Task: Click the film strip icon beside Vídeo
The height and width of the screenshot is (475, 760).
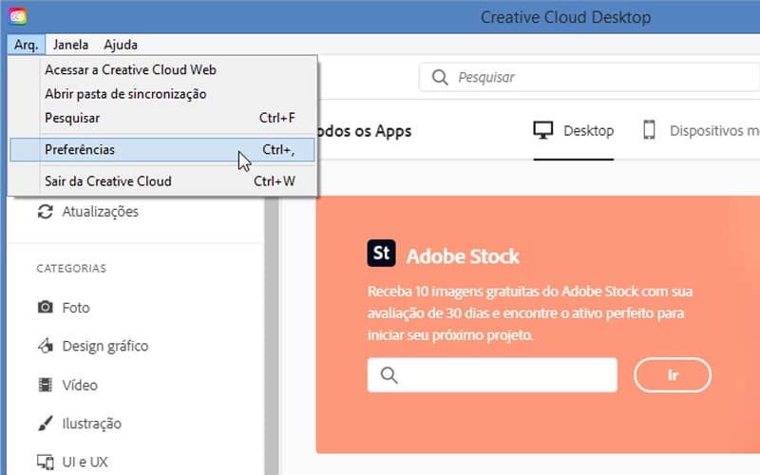Action: coord(45,385)
